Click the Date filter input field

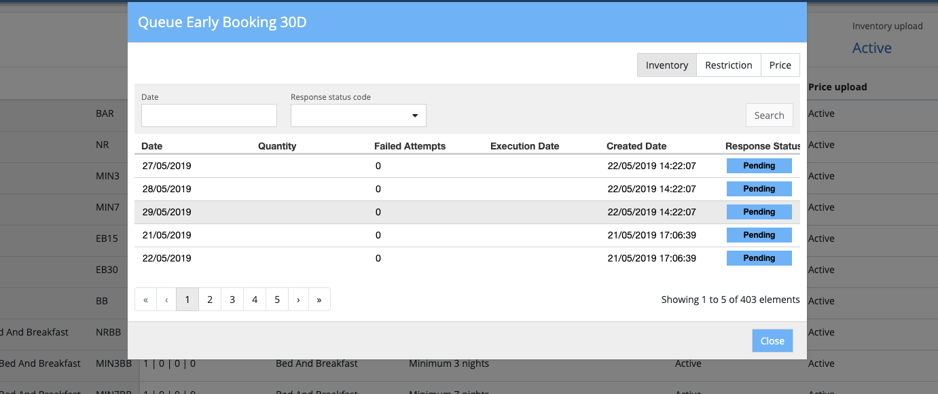click(x=209, y=115)
